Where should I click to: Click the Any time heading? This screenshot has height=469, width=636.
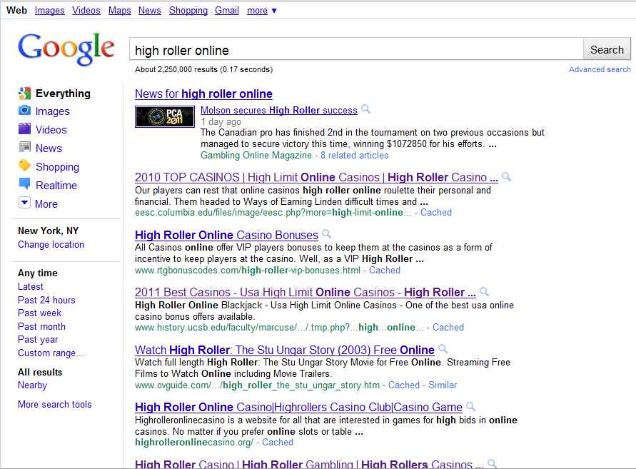(38, 273)
